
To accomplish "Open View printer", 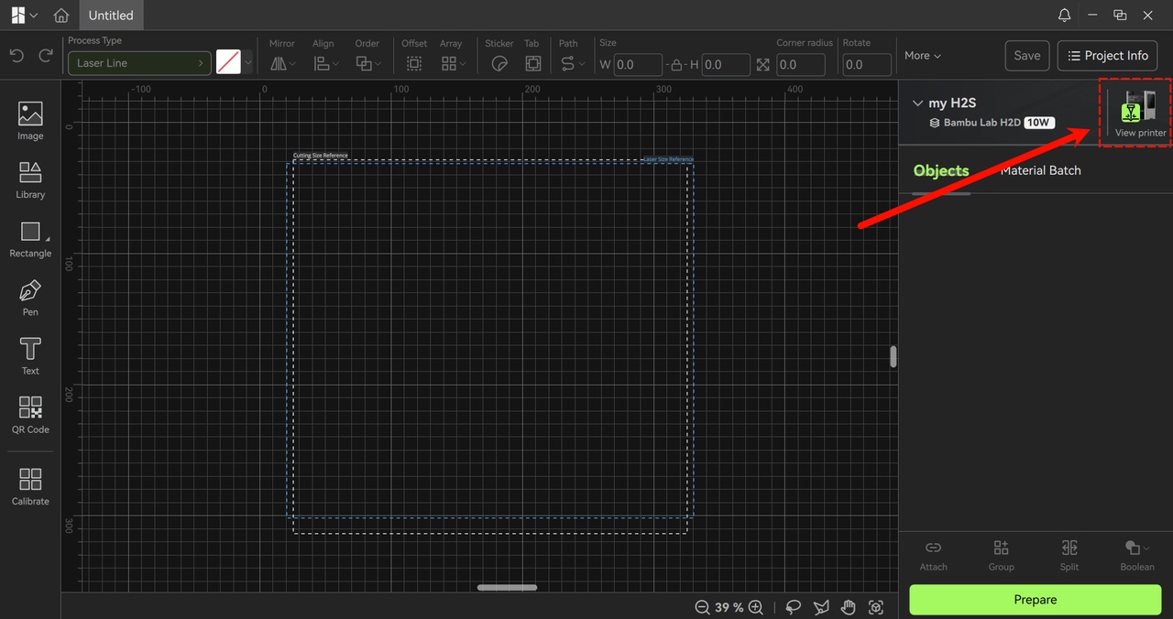I will 1140,114.
